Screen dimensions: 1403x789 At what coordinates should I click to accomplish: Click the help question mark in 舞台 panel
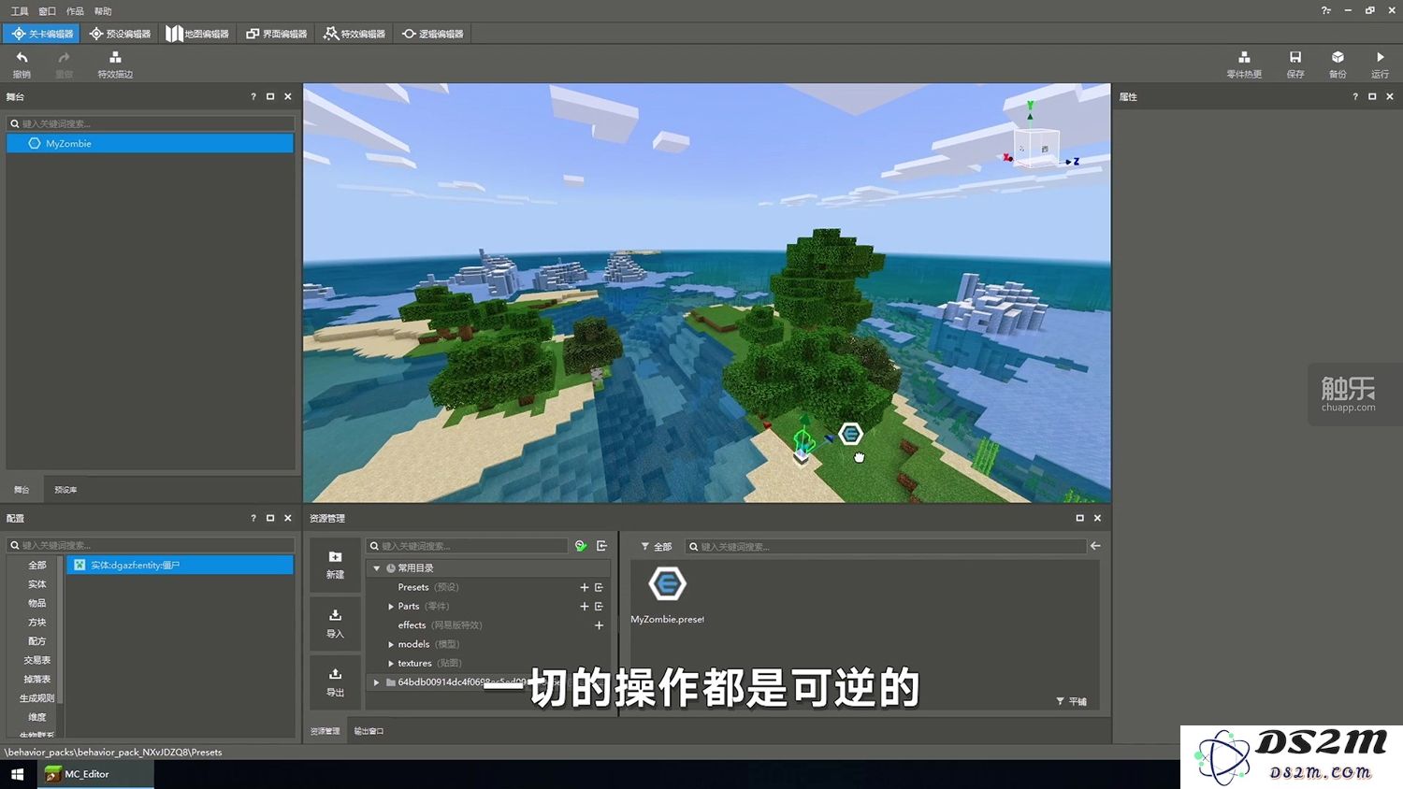point(253,97)
